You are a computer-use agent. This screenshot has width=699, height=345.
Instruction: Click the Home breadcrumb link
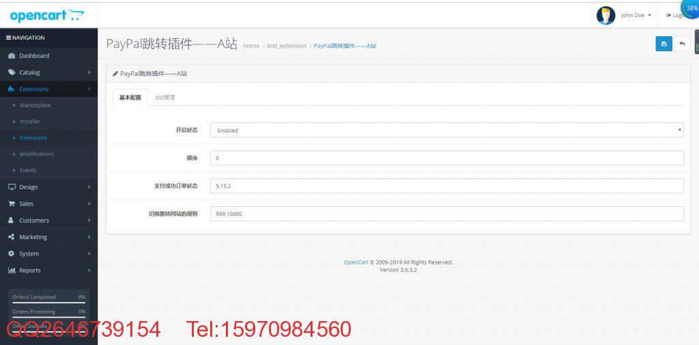point(251,46)
